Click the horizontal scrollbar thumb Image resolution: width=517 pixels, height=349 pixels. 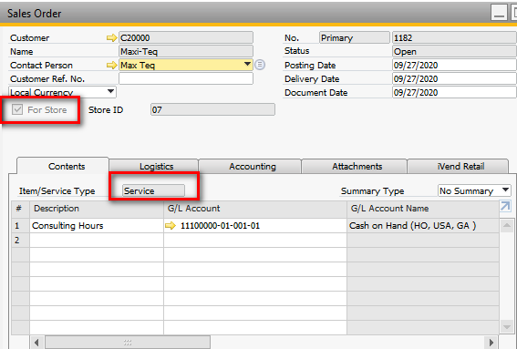pos(128,343)
